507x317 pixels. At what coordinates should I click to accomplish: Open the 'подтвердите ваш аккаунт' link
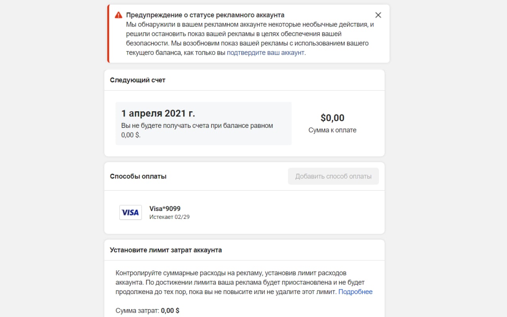265,53
